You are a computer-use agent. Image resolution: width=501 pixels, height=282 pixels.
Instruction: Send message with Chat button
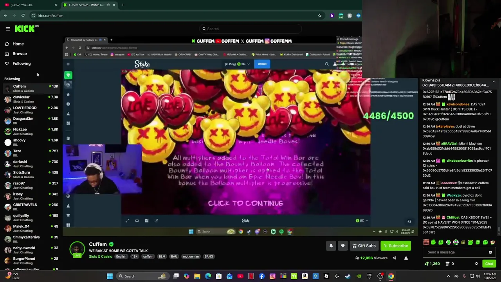point(489,264)
